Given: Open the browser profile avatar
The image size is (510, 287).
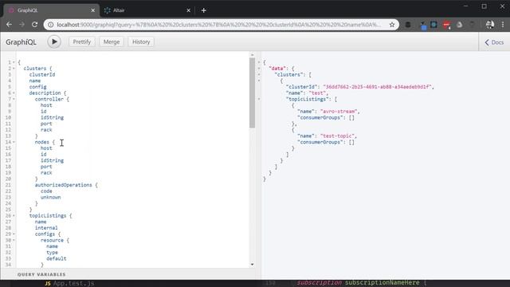Looking at the screenshot, I should pyautogui.click(x=489, y=25).
